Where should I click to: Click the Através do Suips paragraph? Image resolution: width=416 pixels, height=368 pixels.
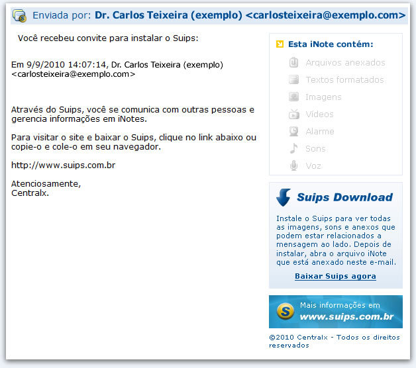[132, 115]
